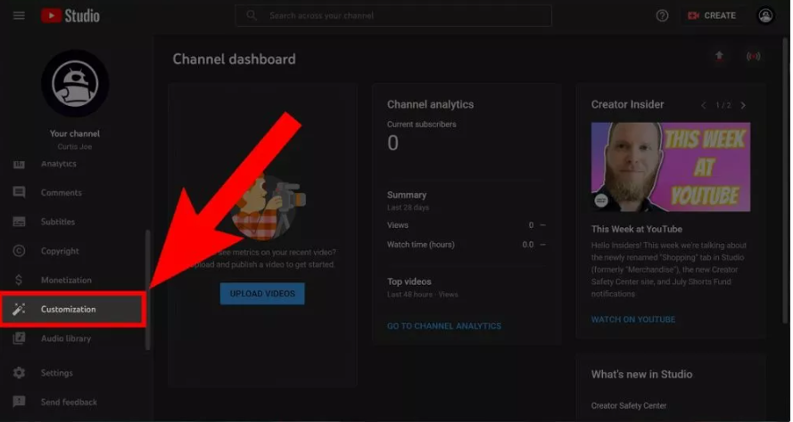This screenshot has height=422, width=793.
Task: Click the upload arrow icon on dashboard
Action: click(x=719, y=56)
